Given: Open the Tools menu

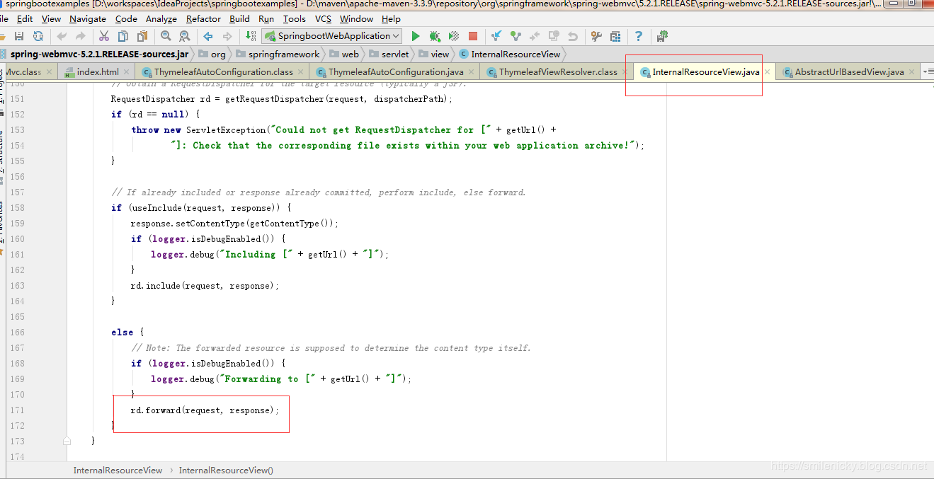Looking at the screenshot, I should click(x=295, y=19).
